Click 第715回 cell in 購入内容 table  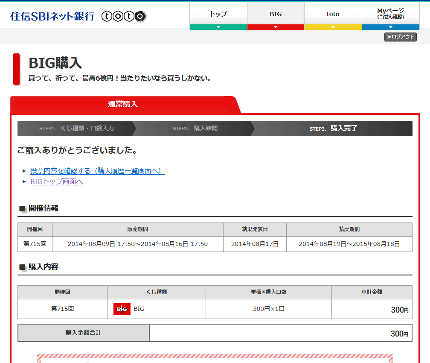[x=62, y=309]
